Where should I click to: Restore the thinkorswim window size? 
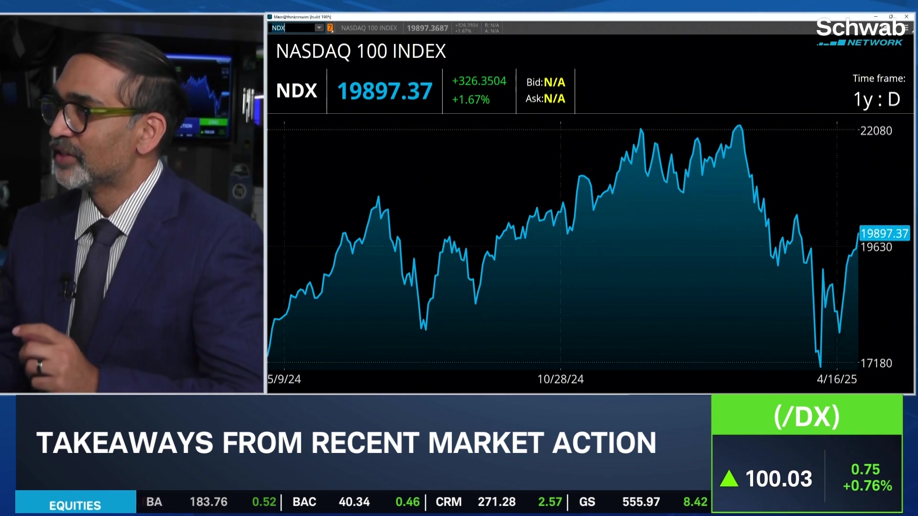(891, 17)
